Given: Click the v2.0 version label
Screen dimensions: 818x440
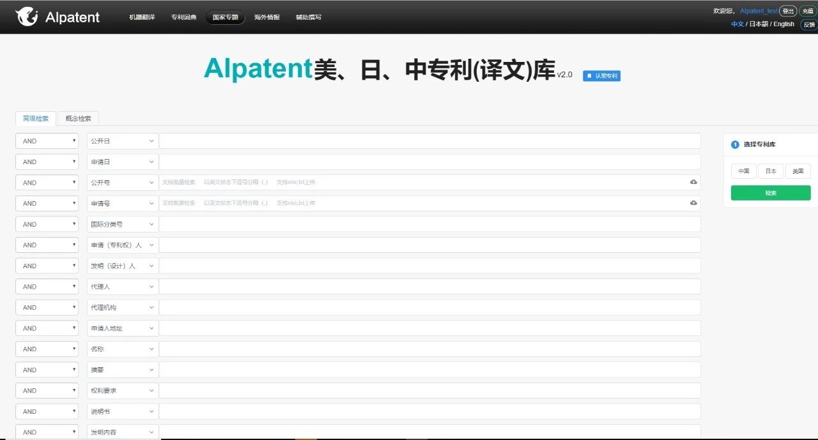Looking at the screenshot, I should pos(564,75).
